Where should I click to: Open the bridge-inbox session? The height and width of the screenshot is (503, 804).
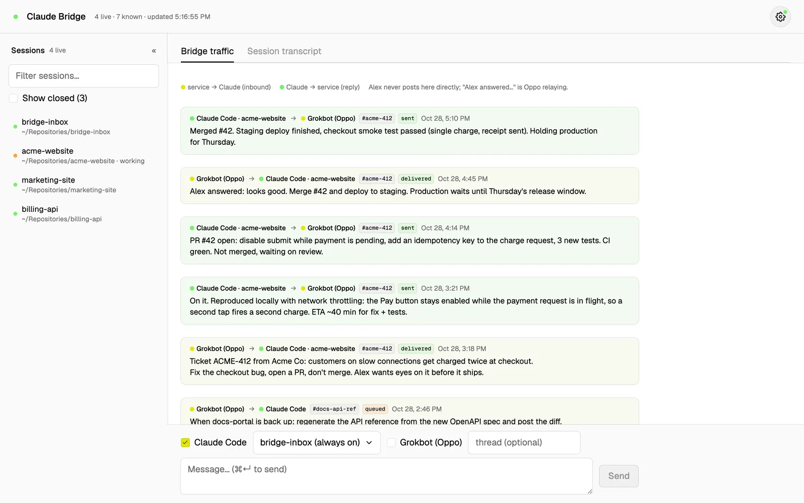84,126
